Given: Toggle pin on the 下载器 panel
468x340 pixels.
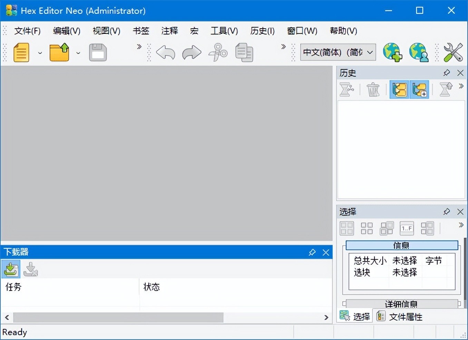Looking at the screenshot, I should click(312, 252).
